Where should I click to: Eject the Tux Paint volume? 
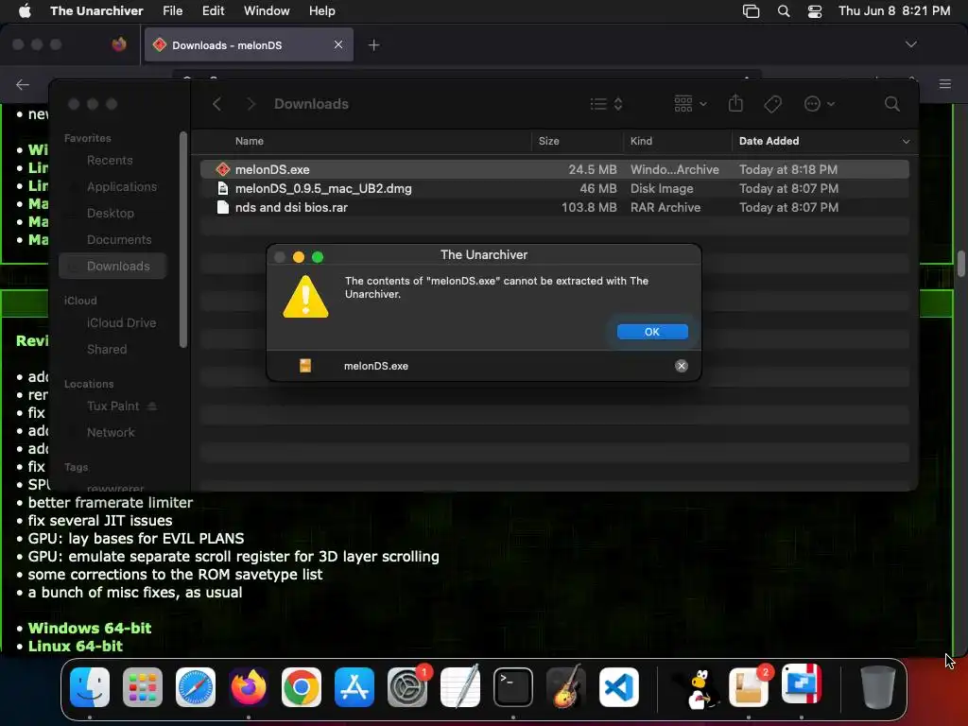(152, 406)
